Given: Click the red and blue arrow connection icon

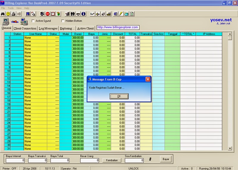Looking at the screenshot, I should pos(15,22).
